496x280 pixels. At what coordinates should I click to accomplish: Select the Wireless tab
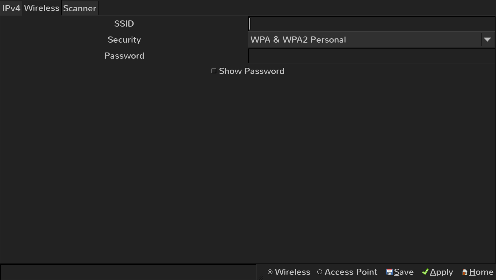[42, 8]
